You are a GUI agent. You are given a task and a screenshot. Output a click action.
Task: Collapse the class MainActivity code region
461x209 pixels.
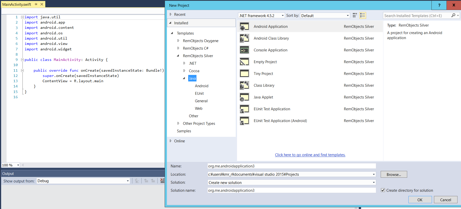point(22,60)
